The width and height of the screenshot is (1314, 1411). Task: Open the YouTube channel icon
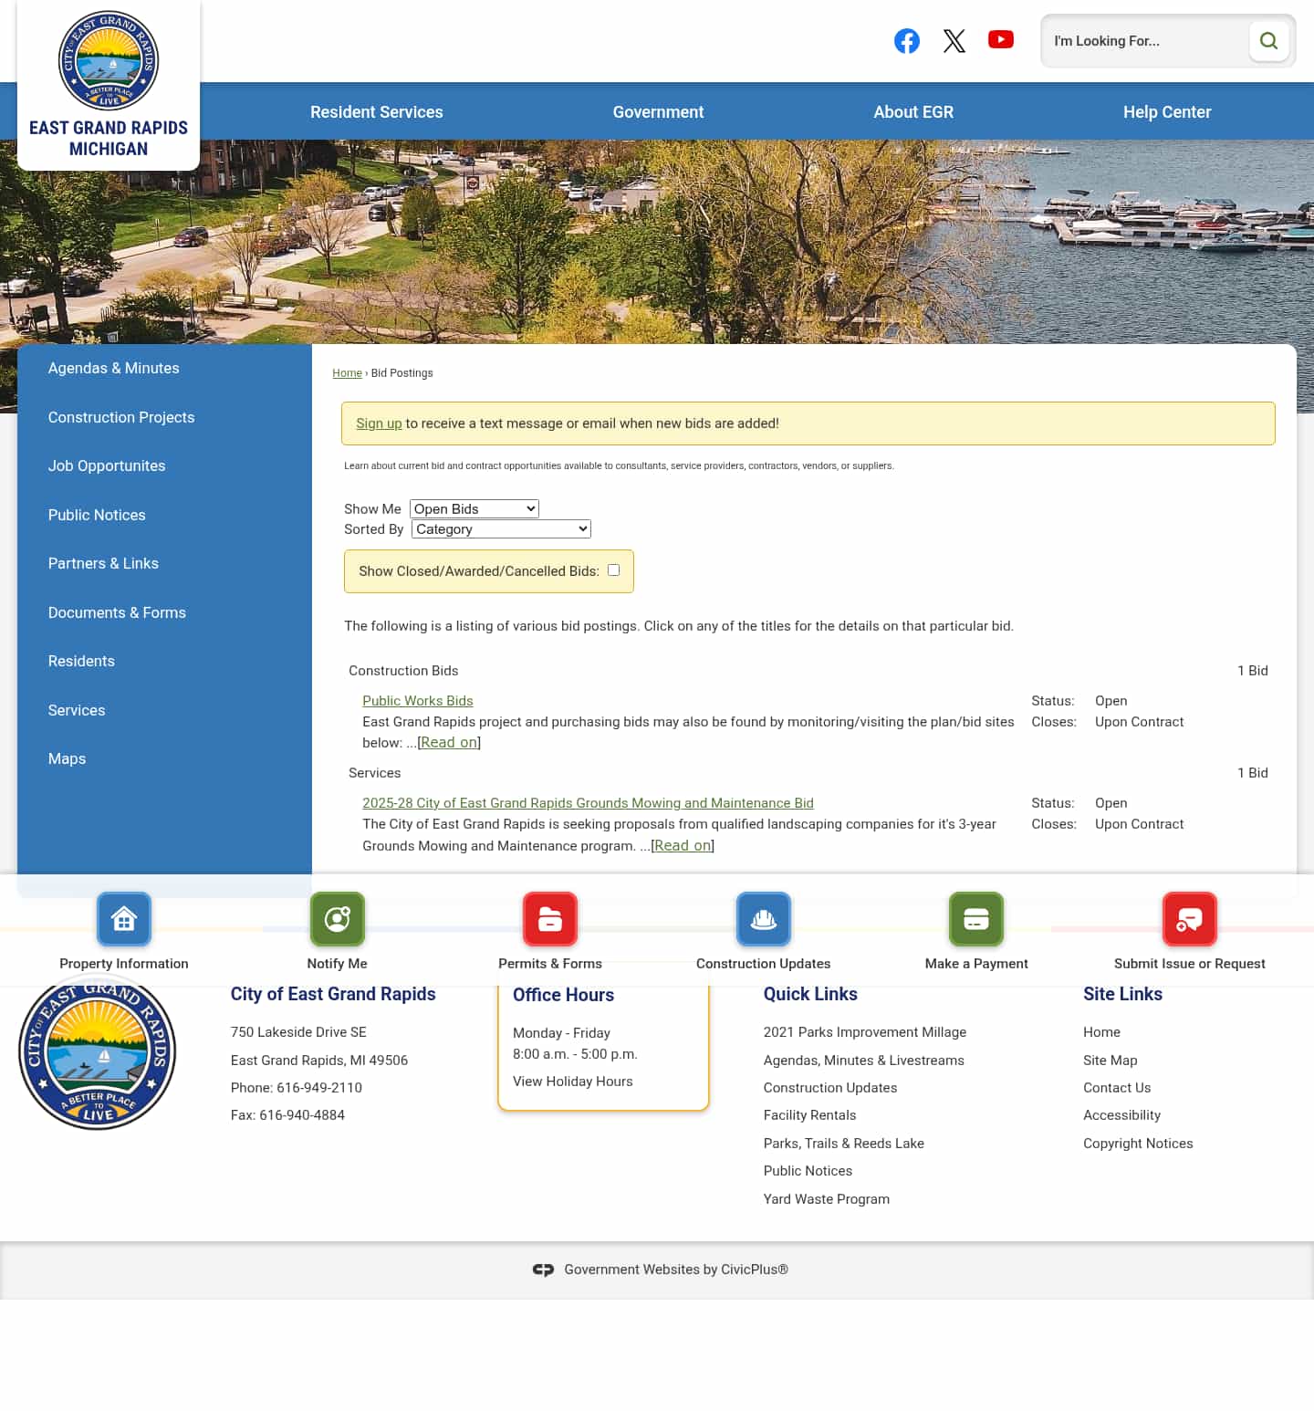(x=1001, y=40)
